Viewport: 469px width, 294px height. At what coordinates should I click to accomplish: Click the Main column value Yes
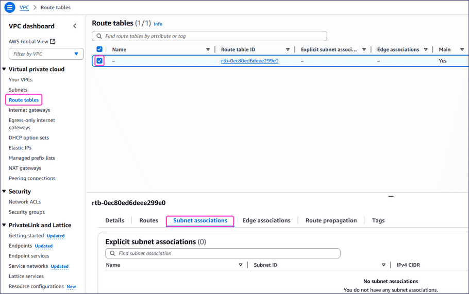[442, 61]
